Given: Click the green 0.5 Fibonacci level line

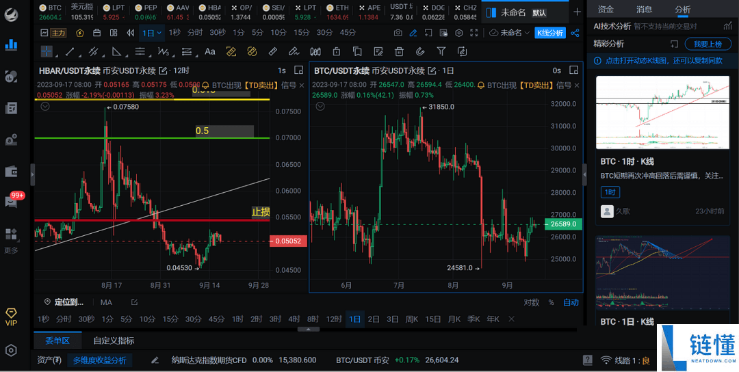Looking at the screenshot, I should pos(152,138).
